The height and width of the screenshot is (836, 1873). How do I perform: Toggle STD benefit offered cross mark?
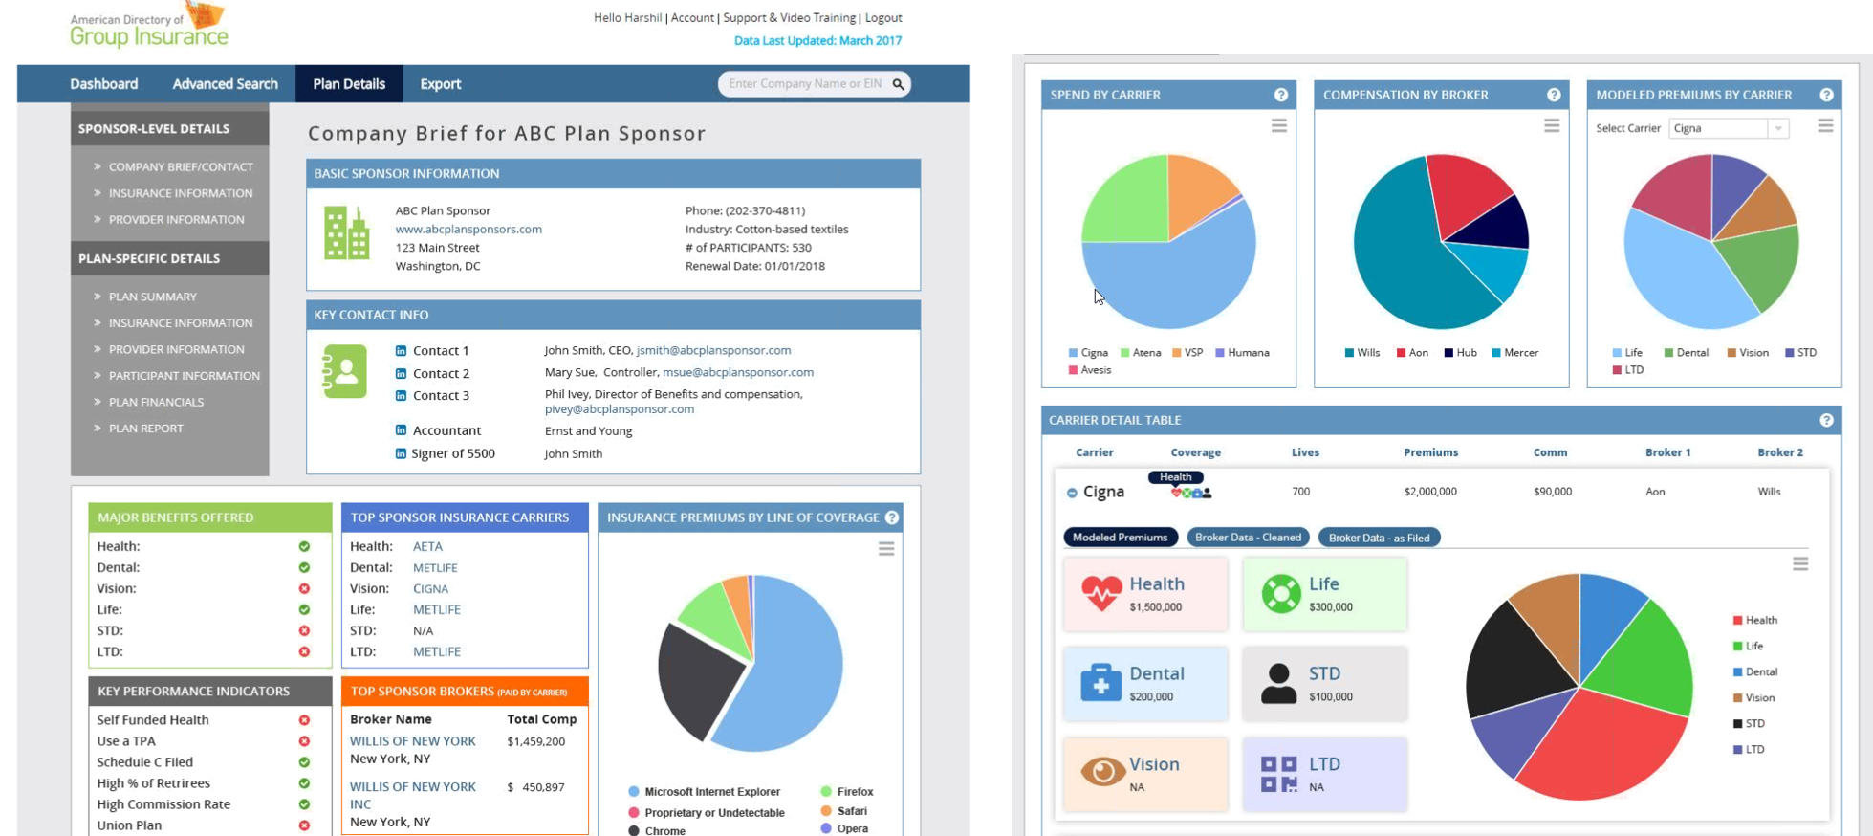tap(304, 630)
